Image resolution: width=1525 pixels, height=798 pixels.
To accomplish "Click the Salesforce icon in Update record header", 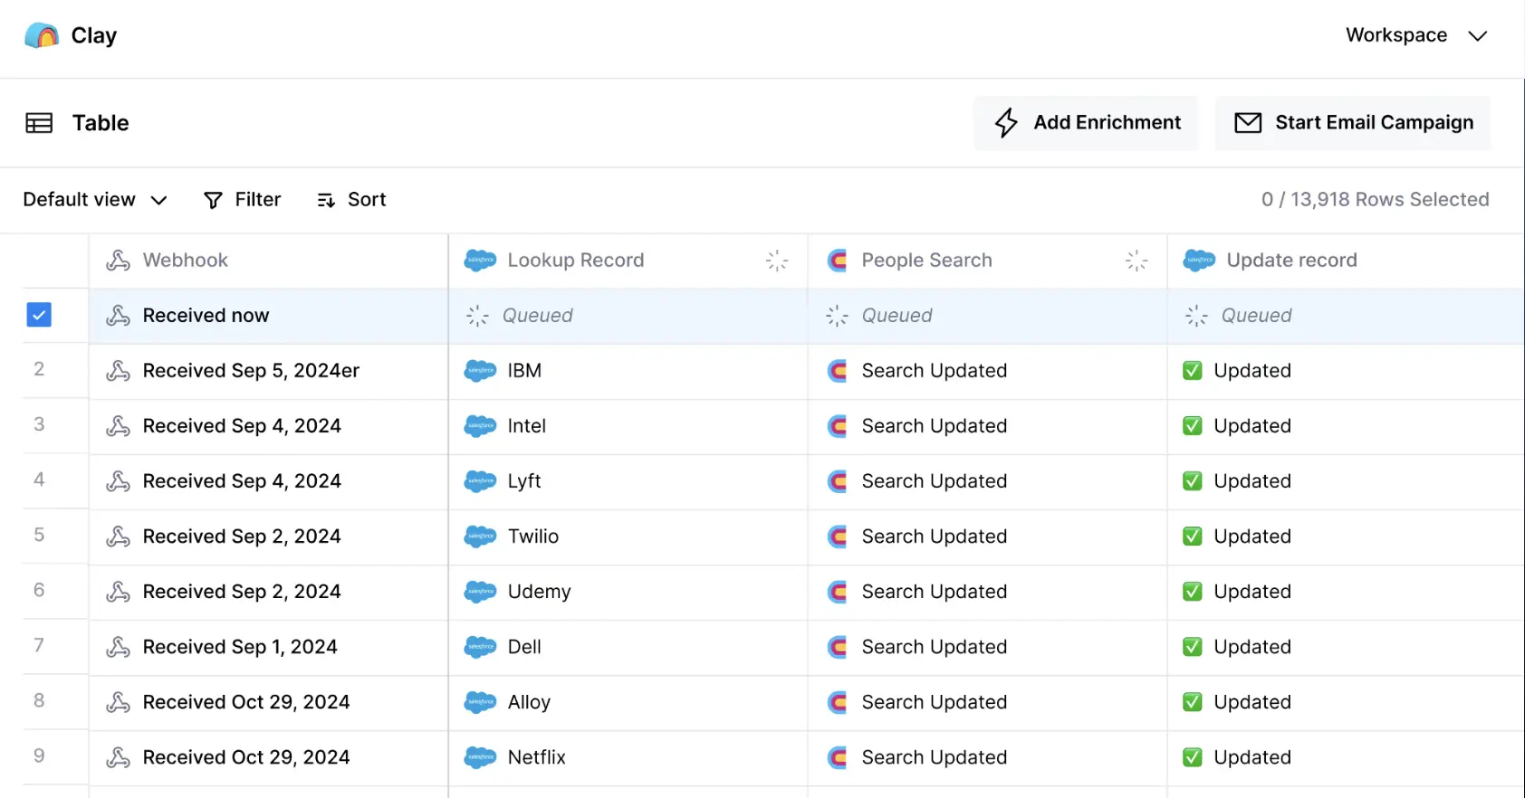I will [x=1199, y=261].
